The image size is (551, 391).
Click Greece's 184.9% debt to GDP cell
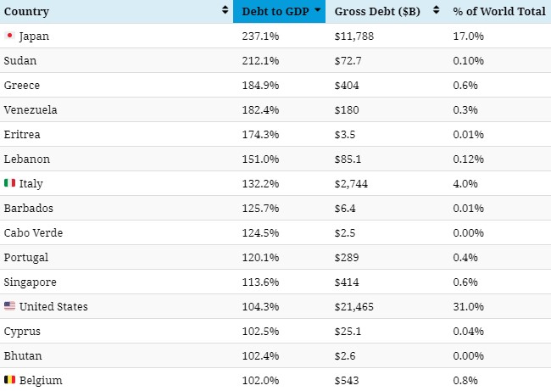[259, 86]
